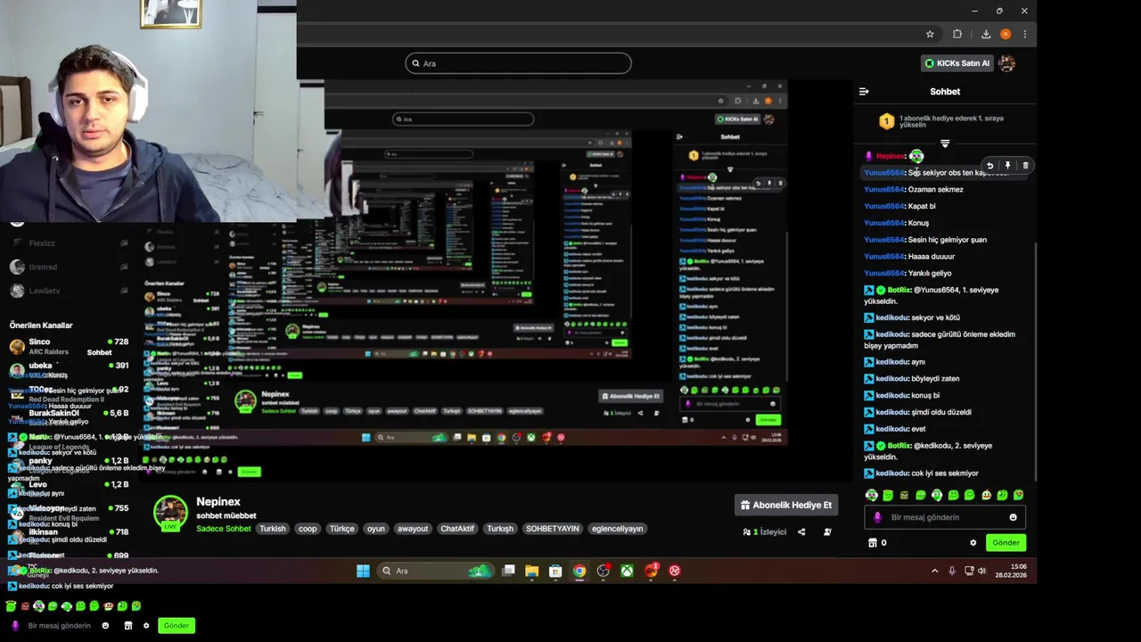Open the Windows Start button
The height and width of the screenshot is (642, 1141).
click(x=363, y=571)
